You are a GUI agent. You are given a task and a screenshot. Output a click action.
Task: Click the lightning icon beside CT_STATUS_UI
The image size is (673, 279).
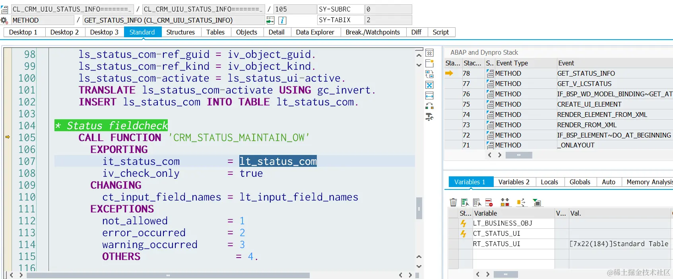(x=463, y=234)
